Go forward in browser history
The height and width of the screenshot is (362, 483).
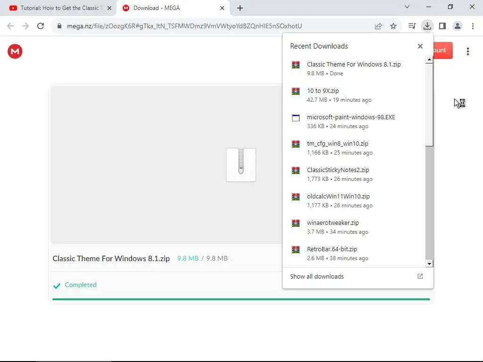(x=25, y=26)
